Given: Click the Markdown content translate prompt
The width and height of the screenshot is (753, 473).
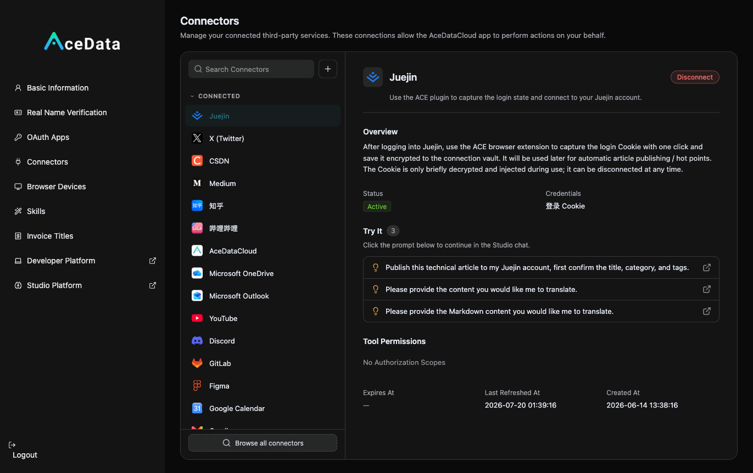Looking at the screenshot, I should [x=541, y=311].
